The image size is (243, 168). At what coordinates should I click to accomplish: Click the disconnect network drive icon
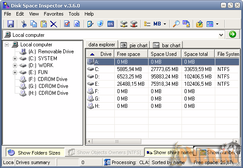coord(134,24)
